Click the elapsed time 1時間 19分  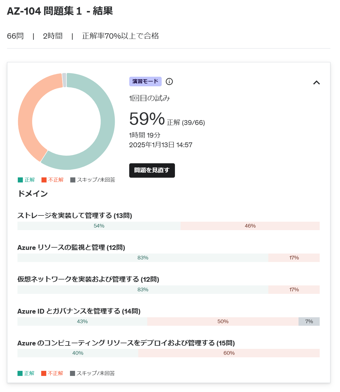[145, 135]
